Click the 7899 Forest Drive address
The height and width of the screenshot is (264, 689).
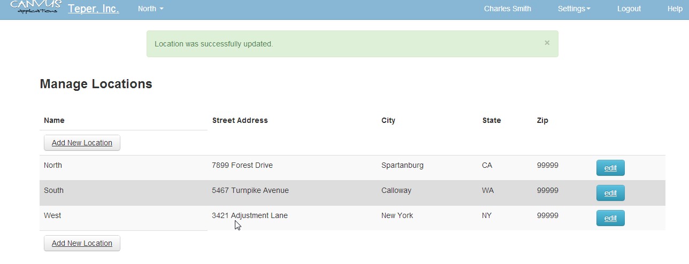[242, 165]
